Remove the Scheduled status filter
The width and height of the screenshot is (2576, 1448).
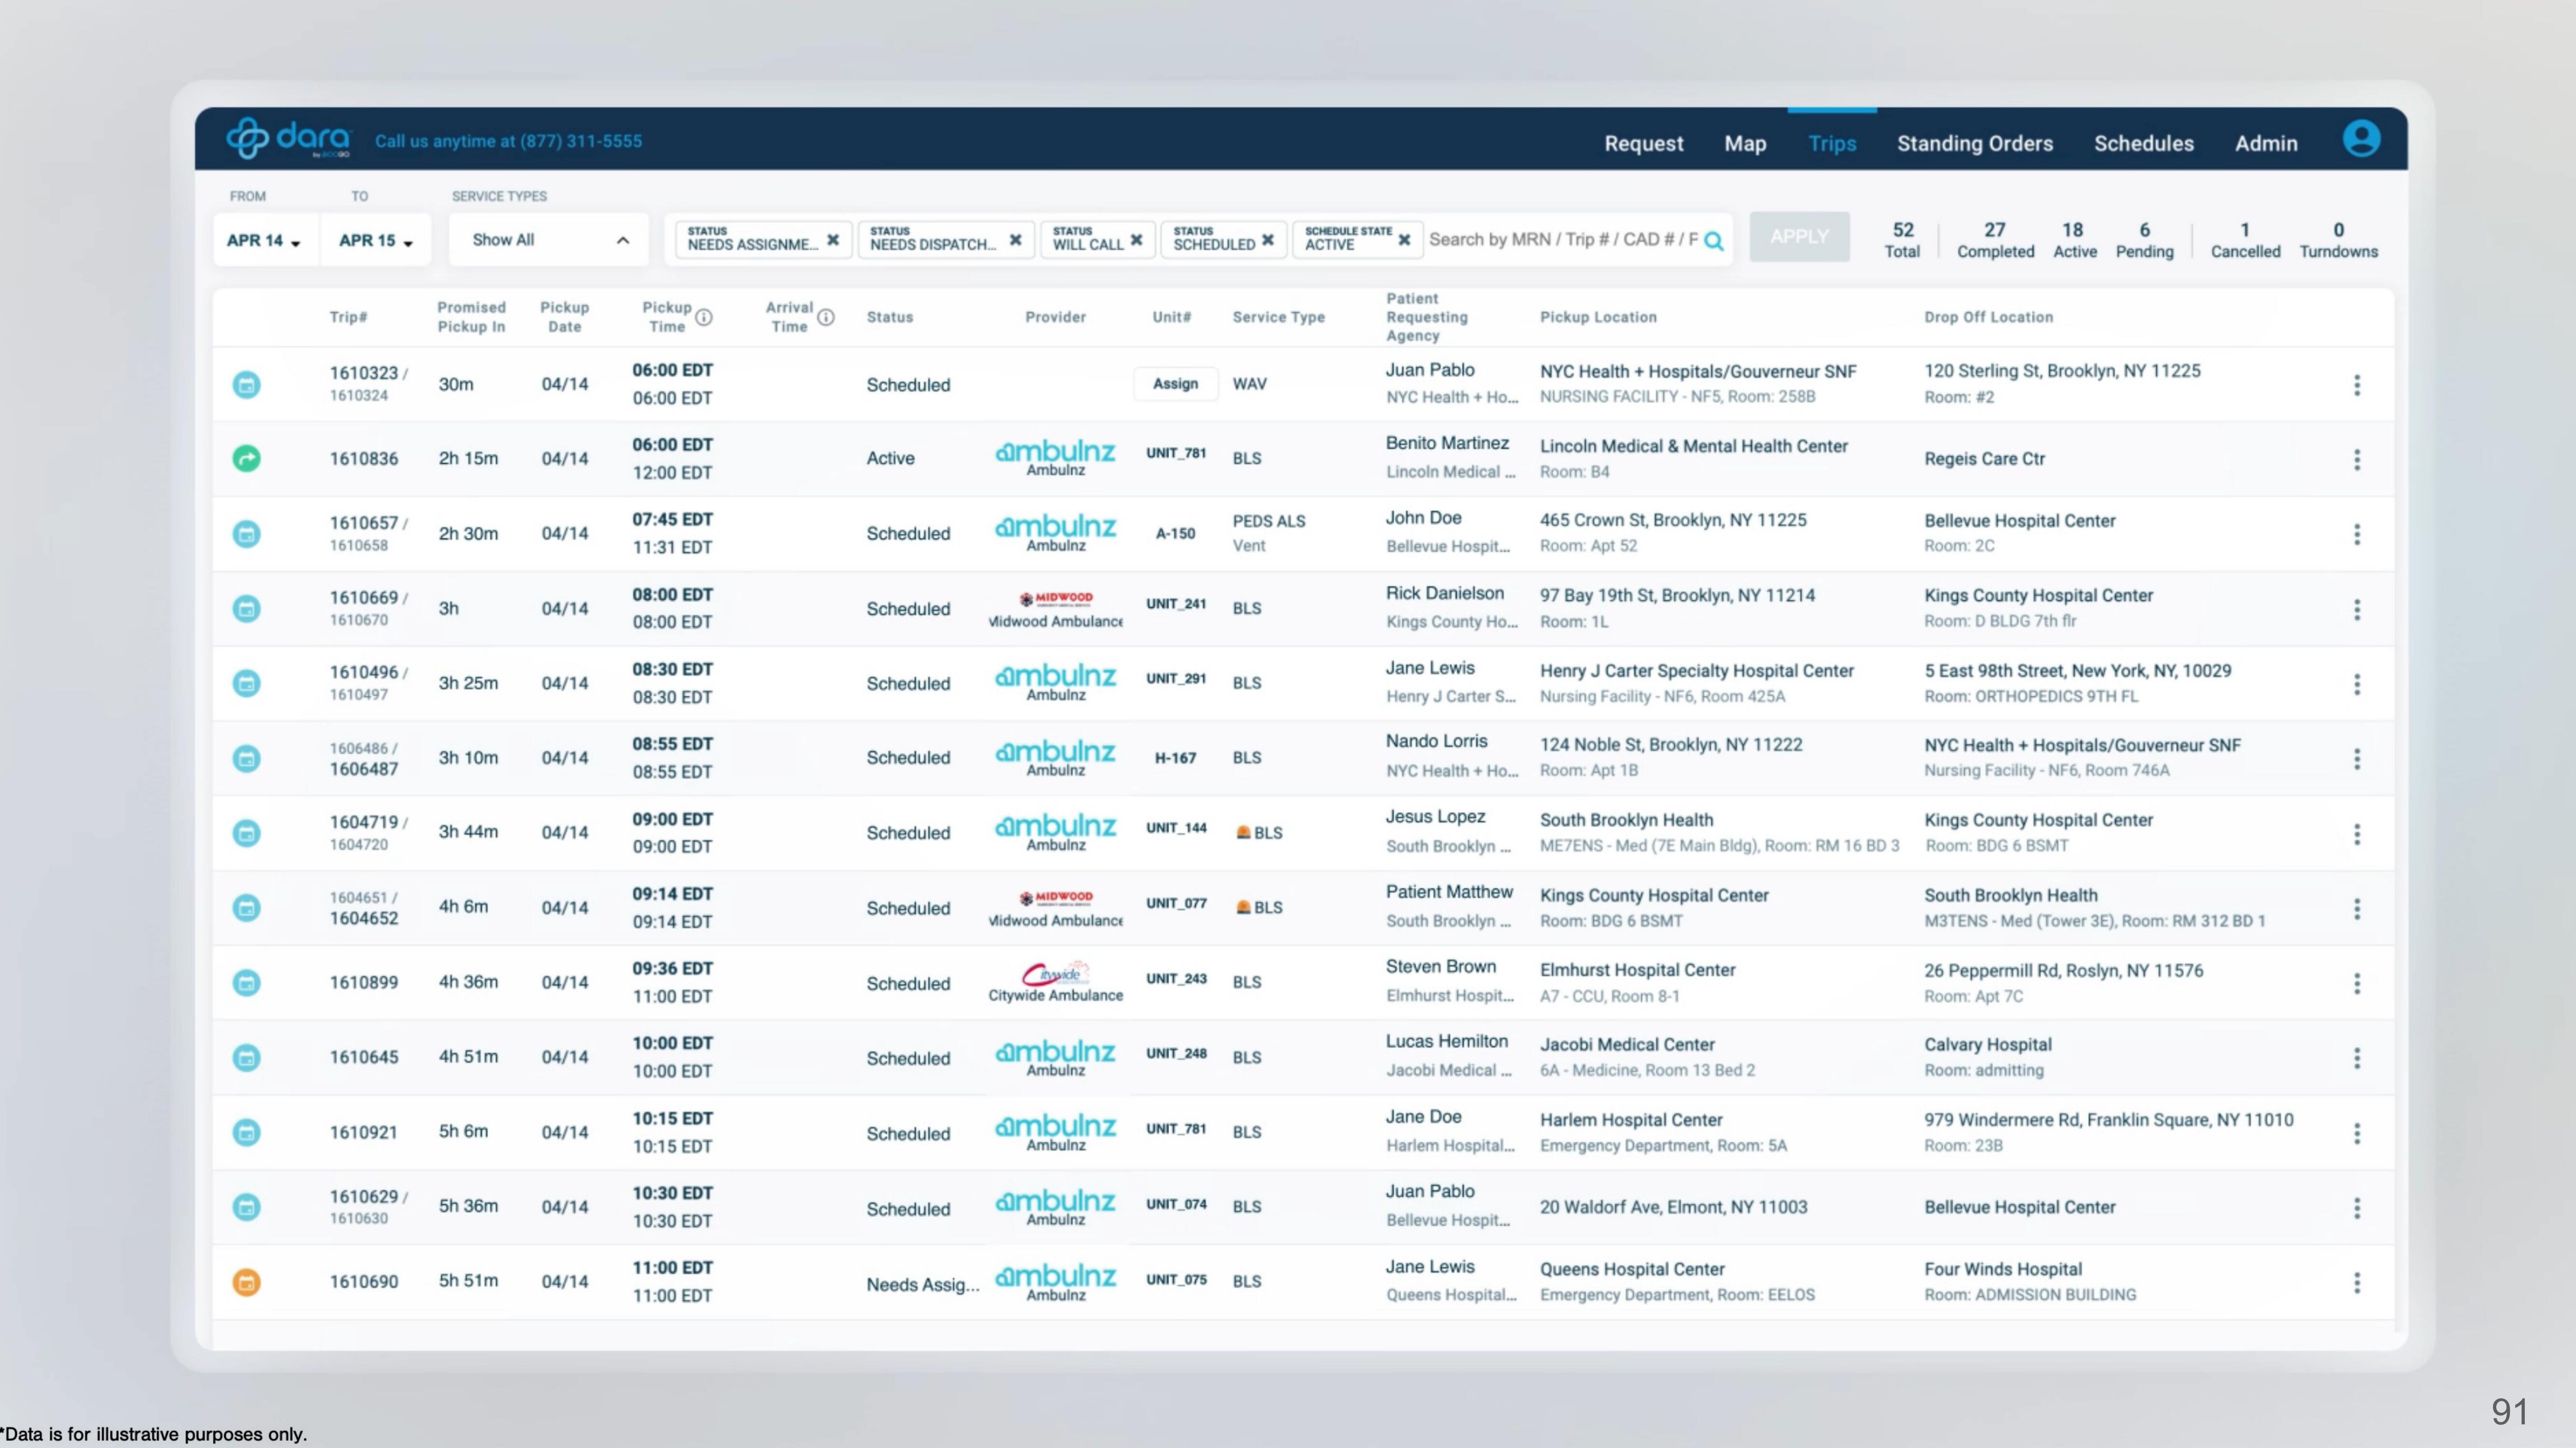1268,240
